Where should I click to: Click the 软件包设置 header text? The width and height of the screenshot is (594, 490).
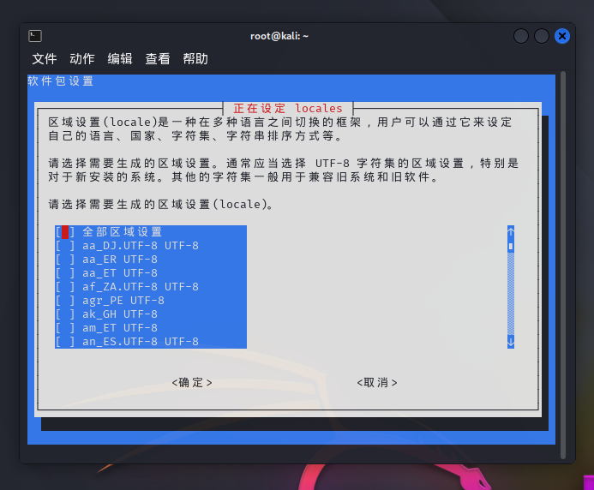point(61,81)
